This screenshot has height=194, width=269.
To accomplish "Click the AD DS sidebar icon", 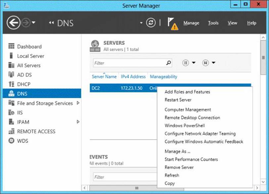I will pos(12,75).
